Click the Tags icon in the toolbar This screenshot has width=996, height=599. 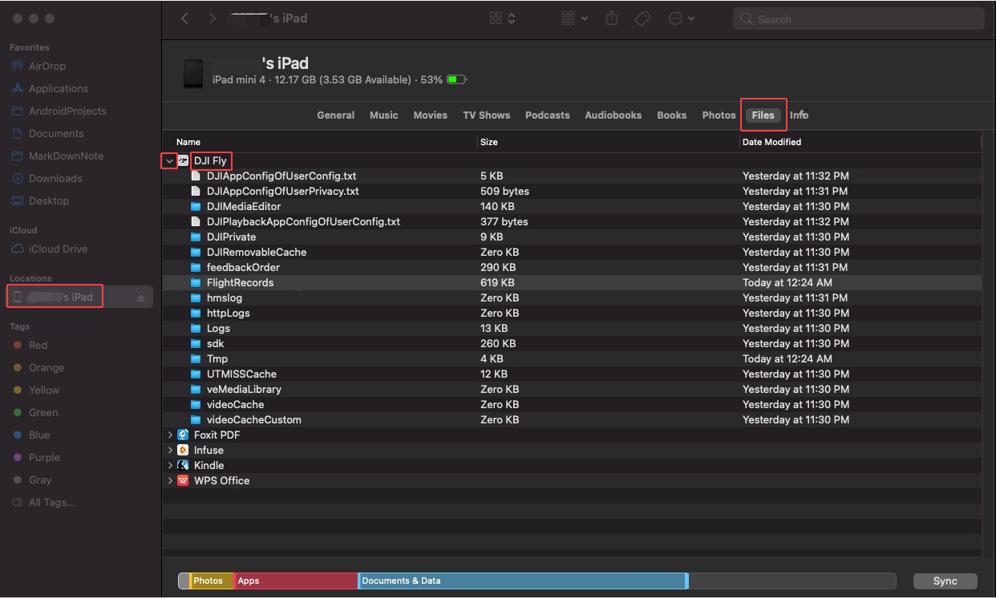(642, 18)
